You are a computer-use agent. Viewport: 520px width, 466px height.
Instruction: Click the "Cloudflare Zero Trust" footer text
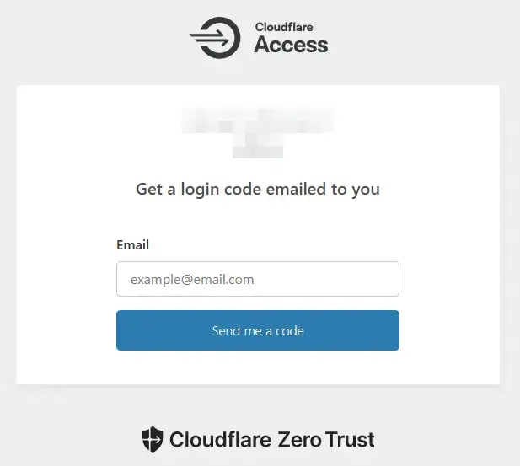[x=272, y=440]
